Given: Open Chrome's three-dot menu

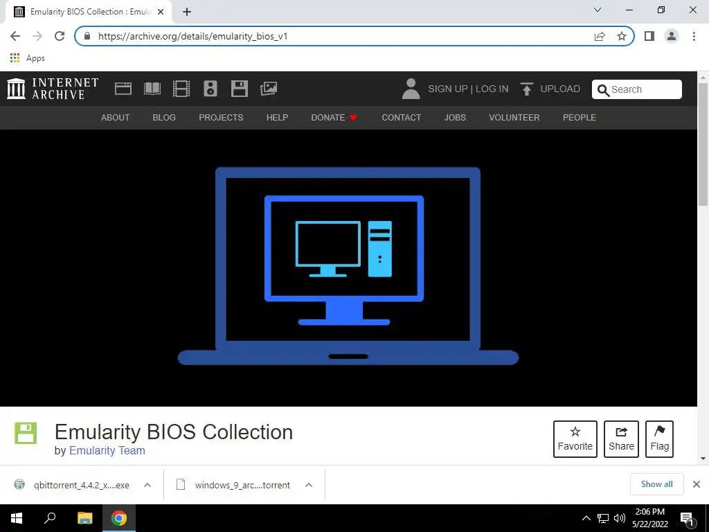Looking at the screenshot, I should click(x=694, y=36).
